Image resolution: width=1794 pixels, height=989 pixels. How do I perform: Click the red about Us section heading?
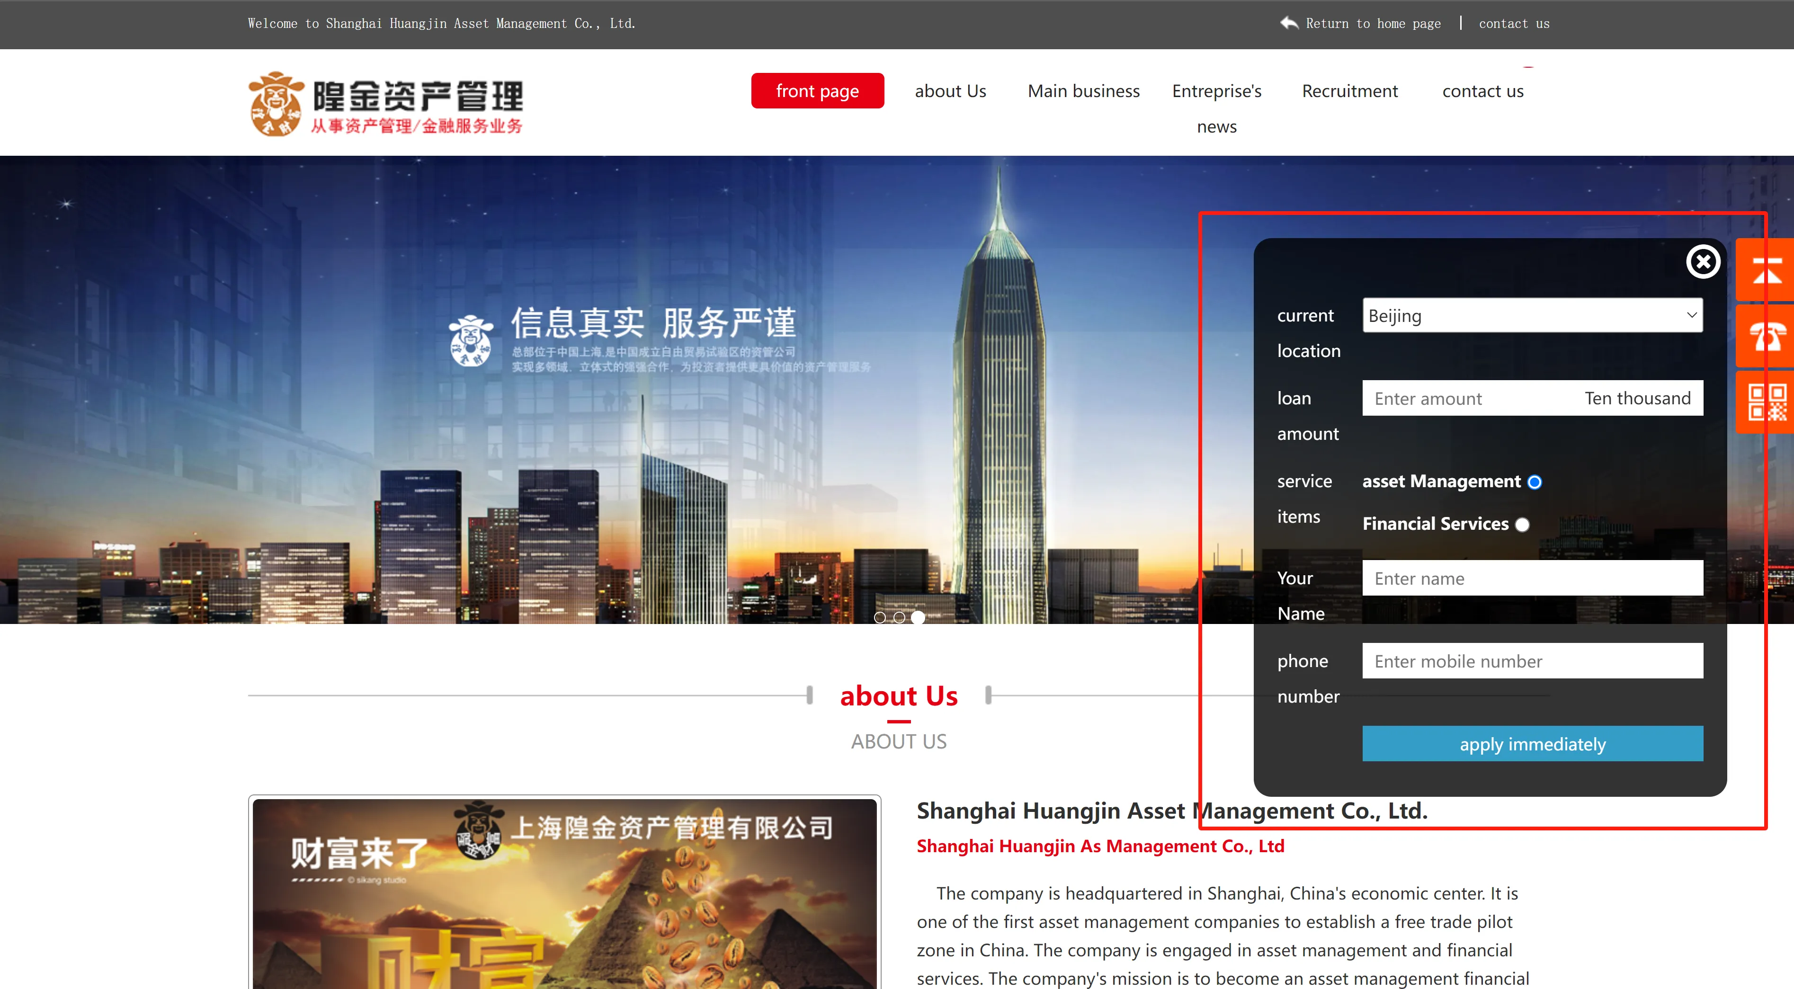[x=898, y=696]
